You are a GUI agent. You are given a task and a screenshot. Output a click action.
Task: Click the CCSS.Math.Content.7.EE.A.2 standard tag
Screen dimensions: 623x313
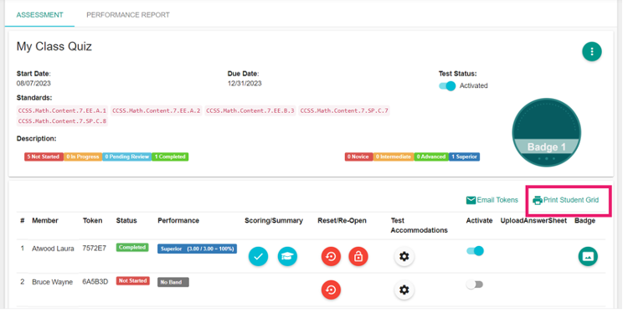(x=156, y=110)
